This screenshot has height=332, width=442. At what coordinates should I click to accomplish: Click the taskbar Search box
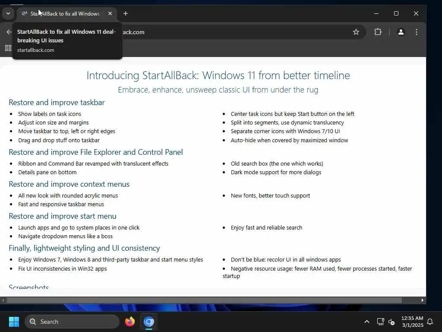(72, 322)
